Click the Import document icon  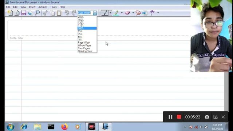click(x=17, y=13)
